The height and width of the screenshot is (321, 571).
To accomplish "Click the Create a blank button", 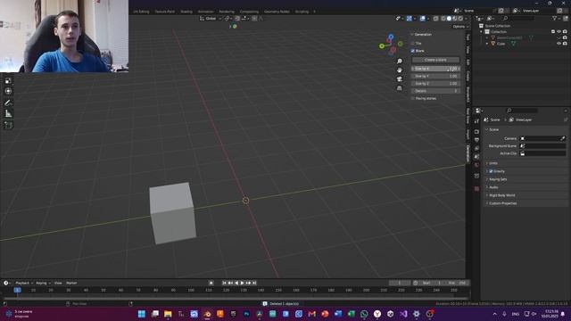I will 435,60.
